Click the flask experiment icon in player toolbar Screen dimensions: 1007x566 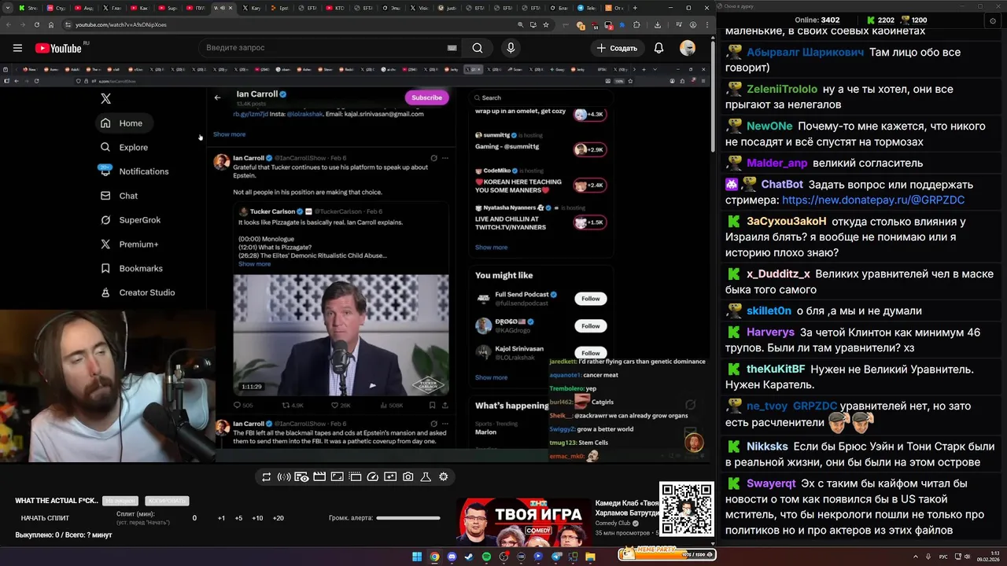click(x=426, y=477)
